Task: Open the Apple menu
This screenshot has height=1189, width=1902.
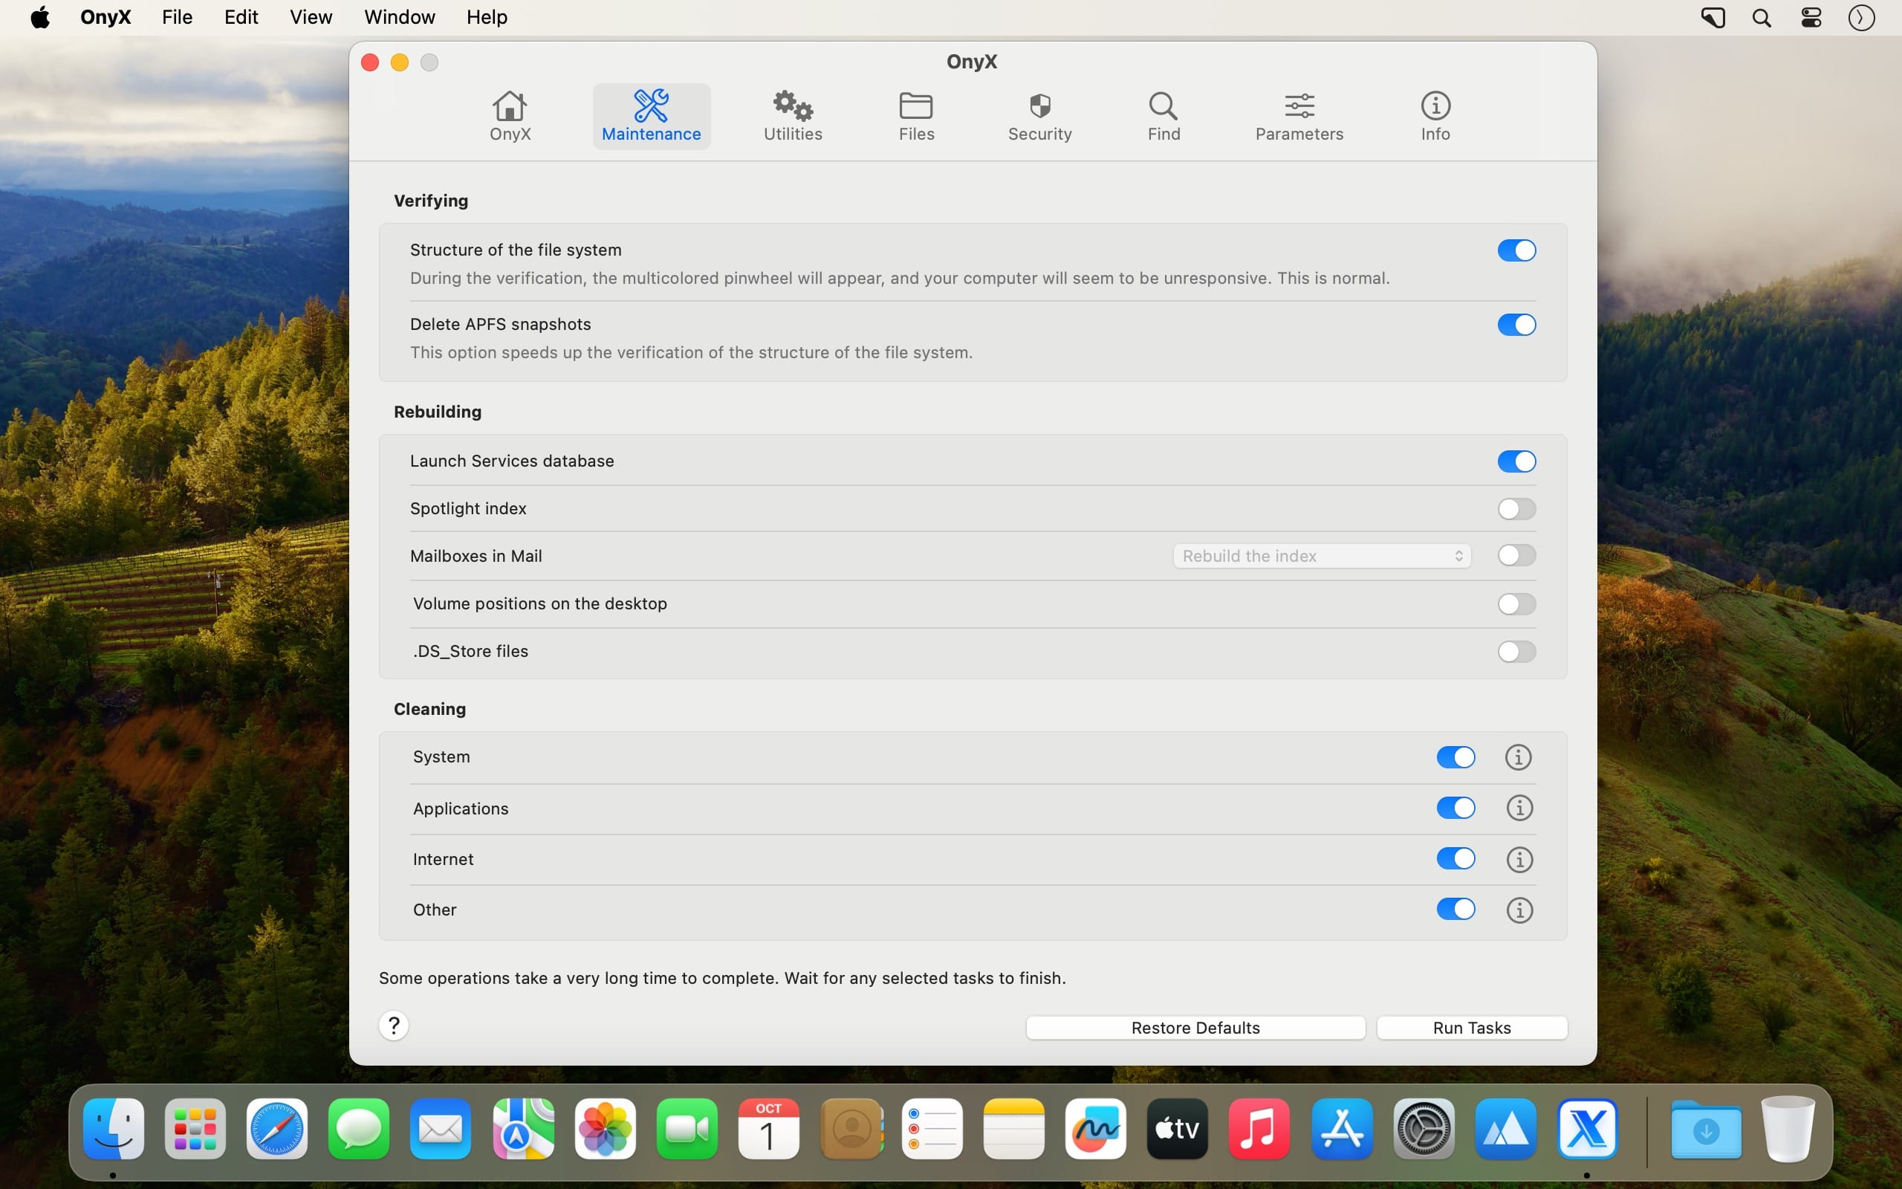Action: tap(40, 17)
